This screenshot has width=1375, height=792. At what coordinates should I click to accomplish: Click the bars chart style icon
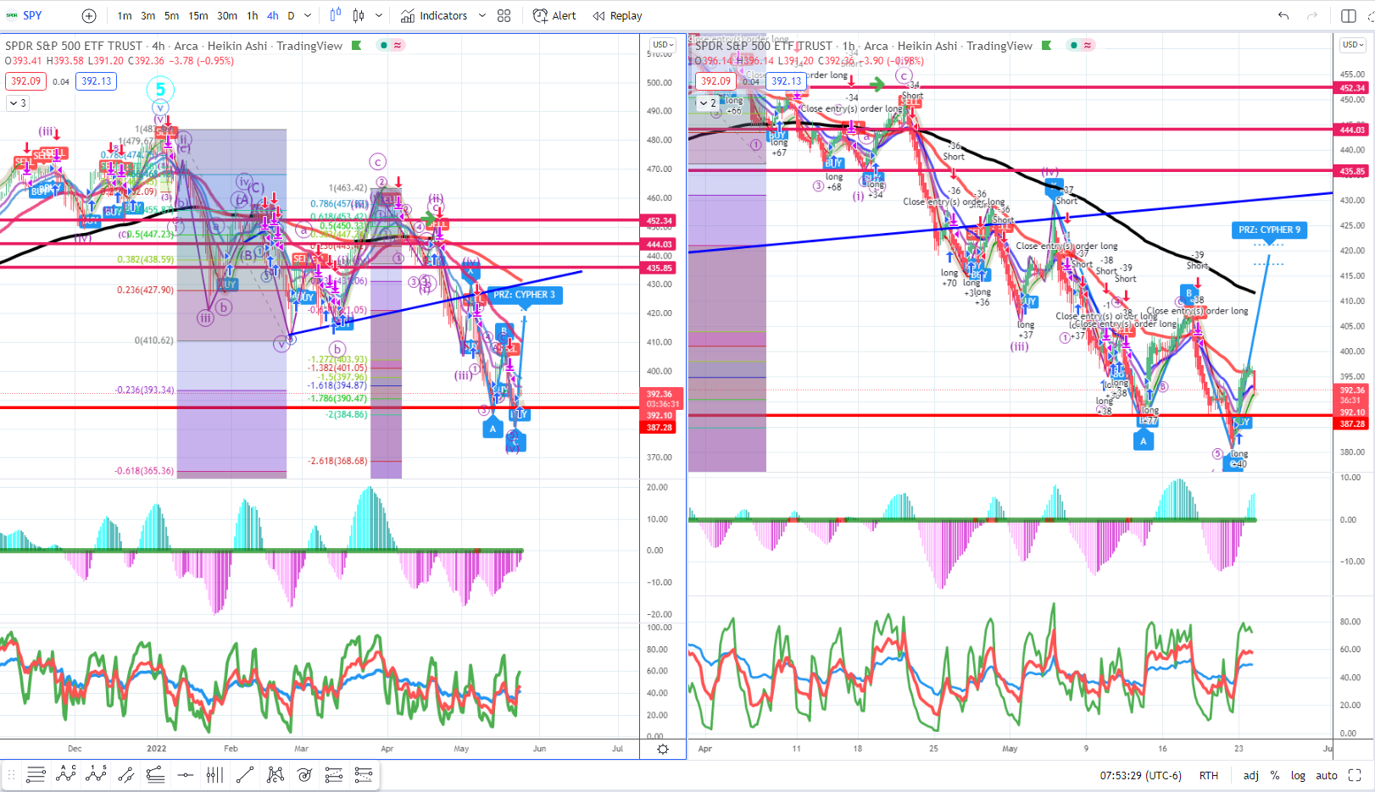click(x=335, y=15)
